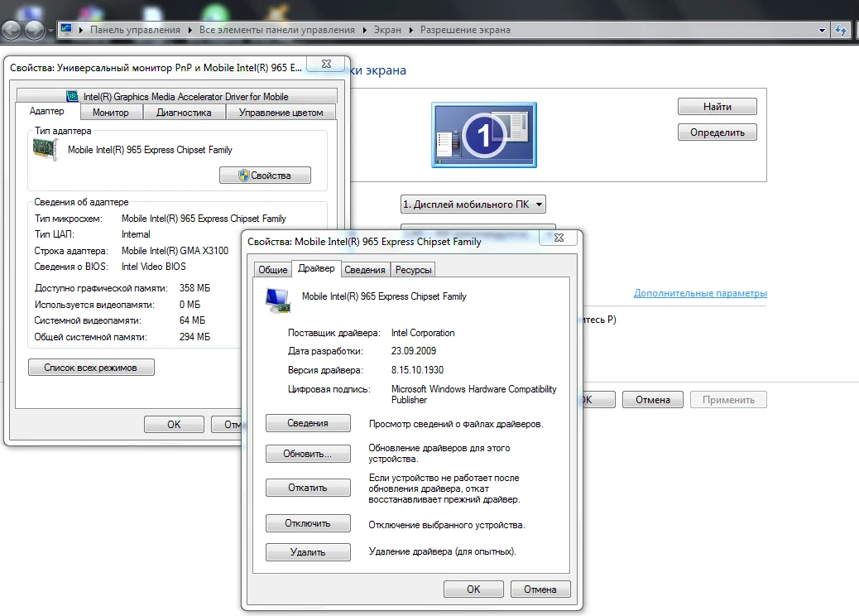Click the Обновить... driver button

[308, 454]
